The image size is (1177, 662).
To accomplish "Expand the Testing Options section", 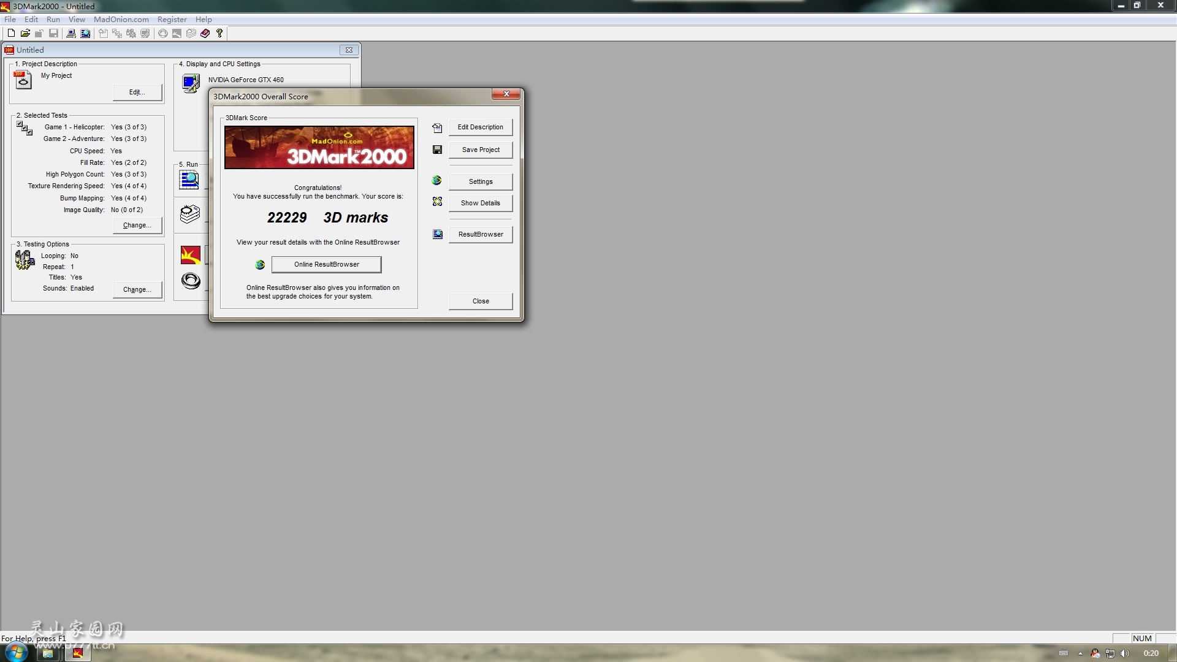I will [44, 243].
